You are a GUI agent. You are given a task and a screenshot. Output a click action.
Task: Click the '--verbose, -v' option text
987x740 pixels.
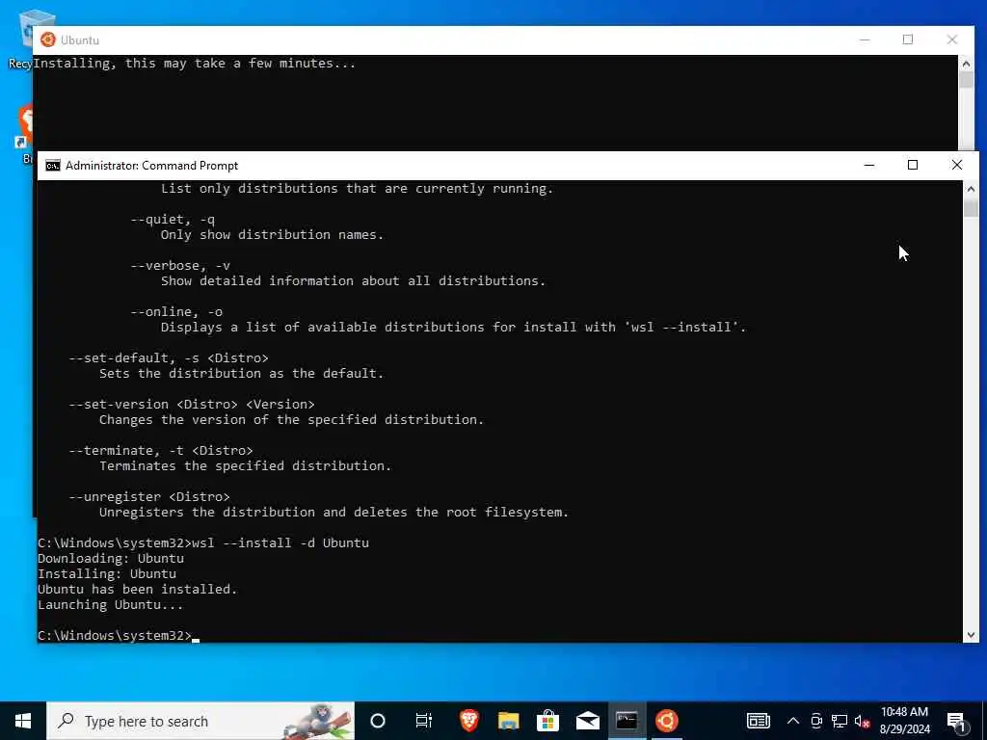click(180, 266)
